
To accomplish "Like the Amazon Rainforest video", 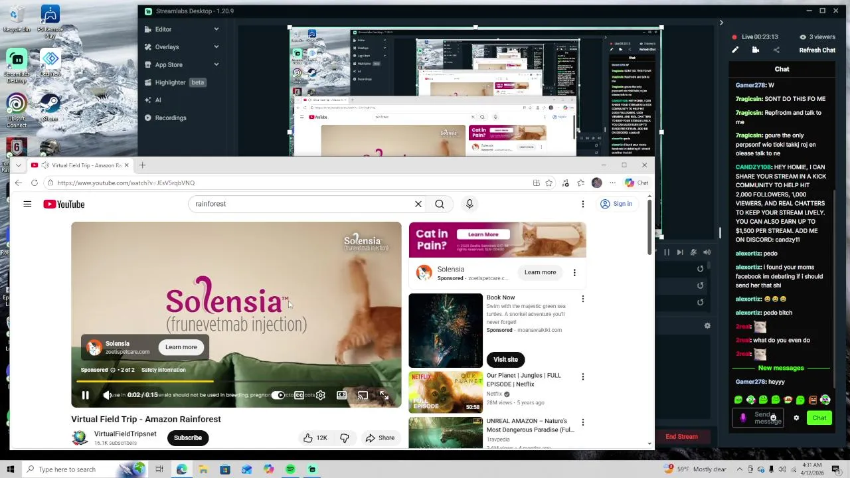I will [315, 438].
